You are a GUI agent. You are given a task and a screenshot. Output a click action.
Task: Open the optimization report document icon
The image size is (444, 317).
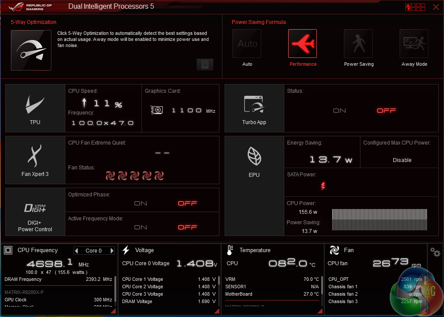[x=205, y=64]
